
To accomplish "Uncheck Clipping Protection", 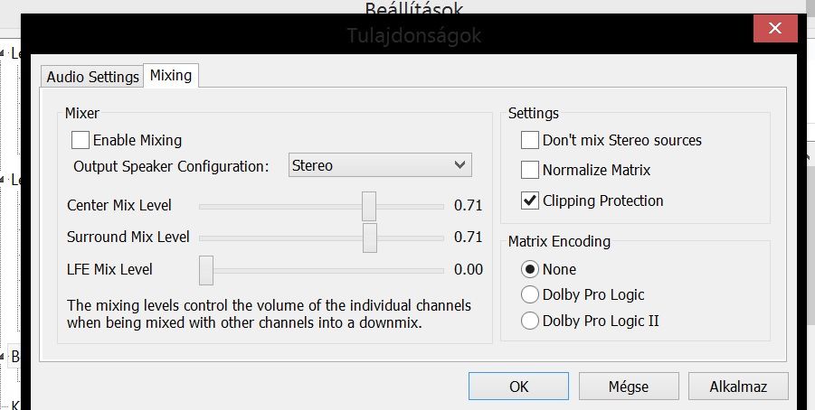I will pos(530,200).
